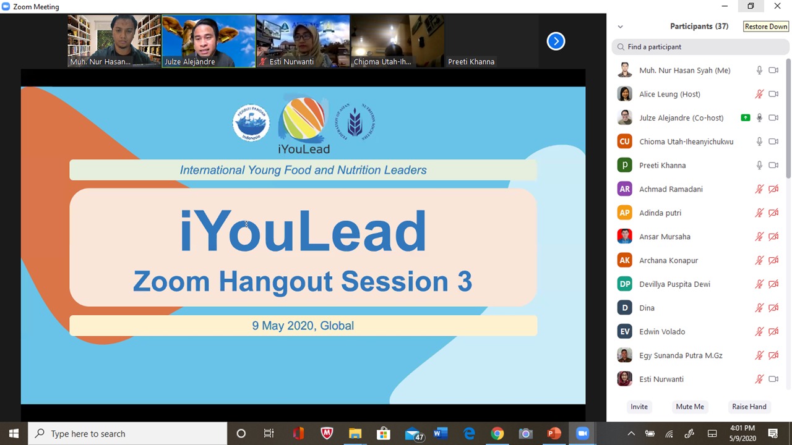Screen dimensions: 792x445
Task: Click the Invite button
Action: point(639,407)
